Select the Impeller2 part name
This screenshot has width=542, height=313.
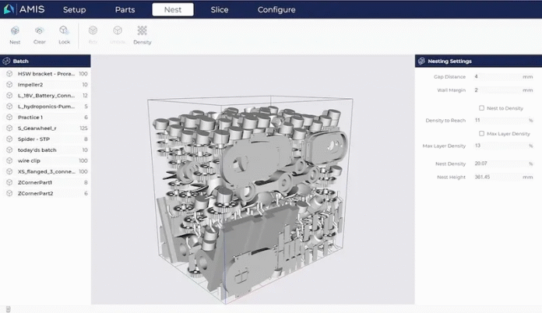30,85
